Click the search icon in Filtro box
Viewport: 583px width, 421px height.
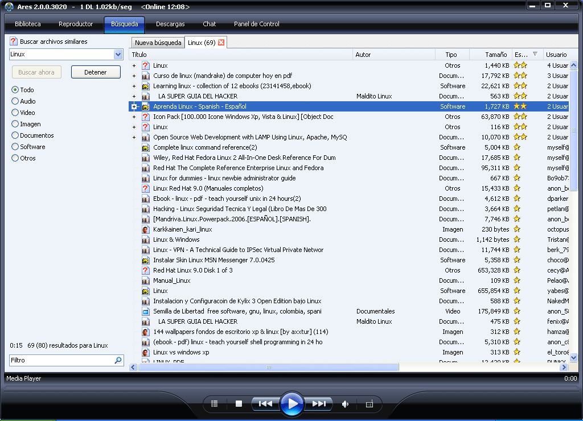click(x=118, y=360)
